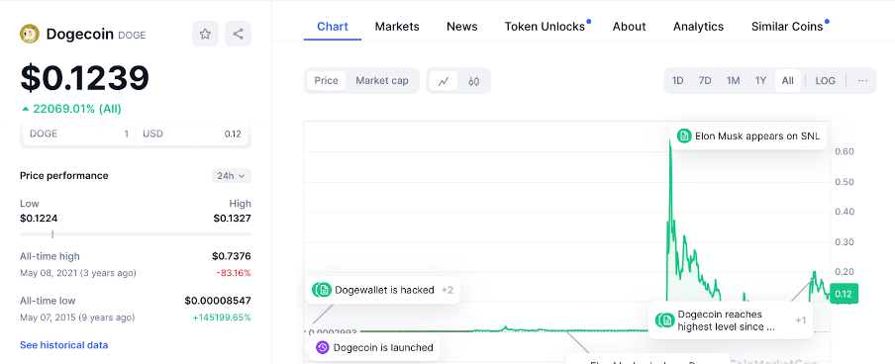Click the share icon next to Dogecoin
Image resolution: width=895 pixels, height=364 pixels.
tap(238, 34)
